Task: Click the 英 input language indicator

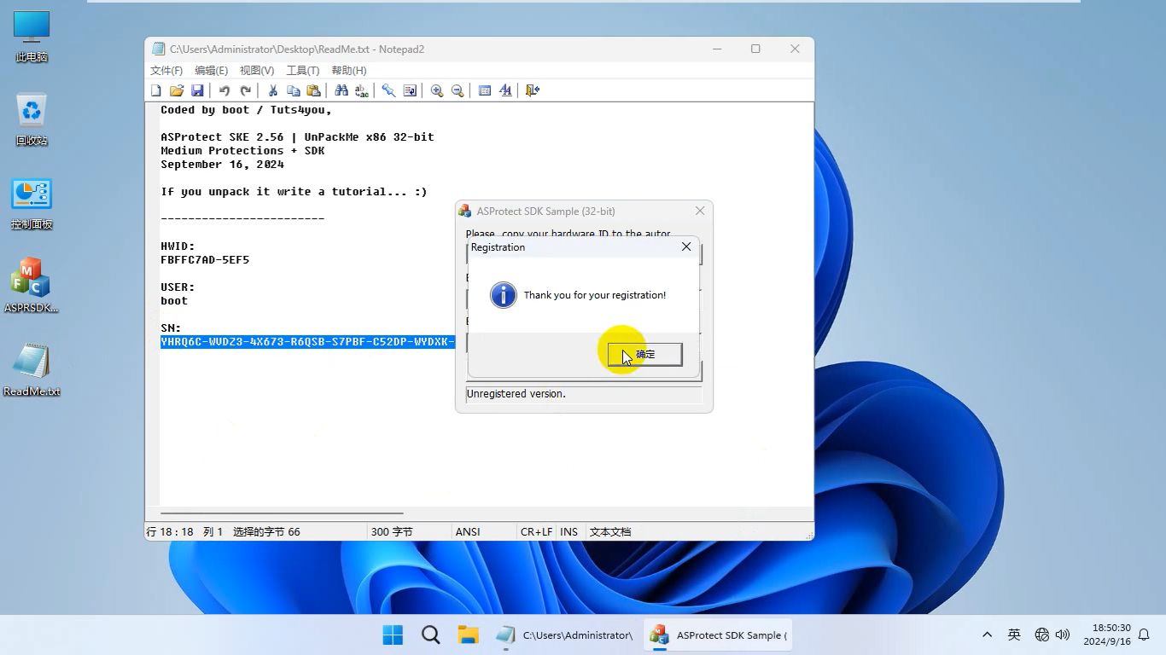Action: [1014, 635]
